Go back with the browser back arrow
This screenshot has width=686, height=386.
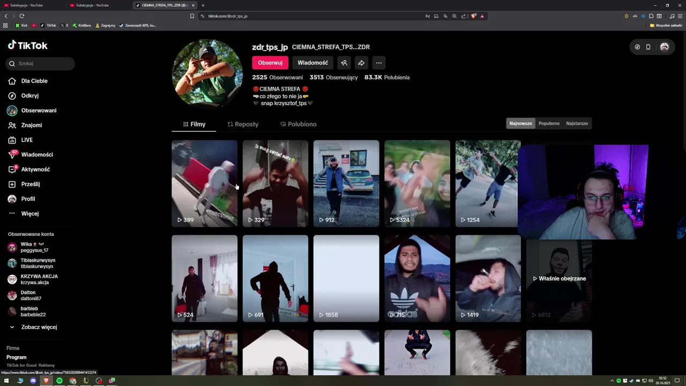pos(6,16)
